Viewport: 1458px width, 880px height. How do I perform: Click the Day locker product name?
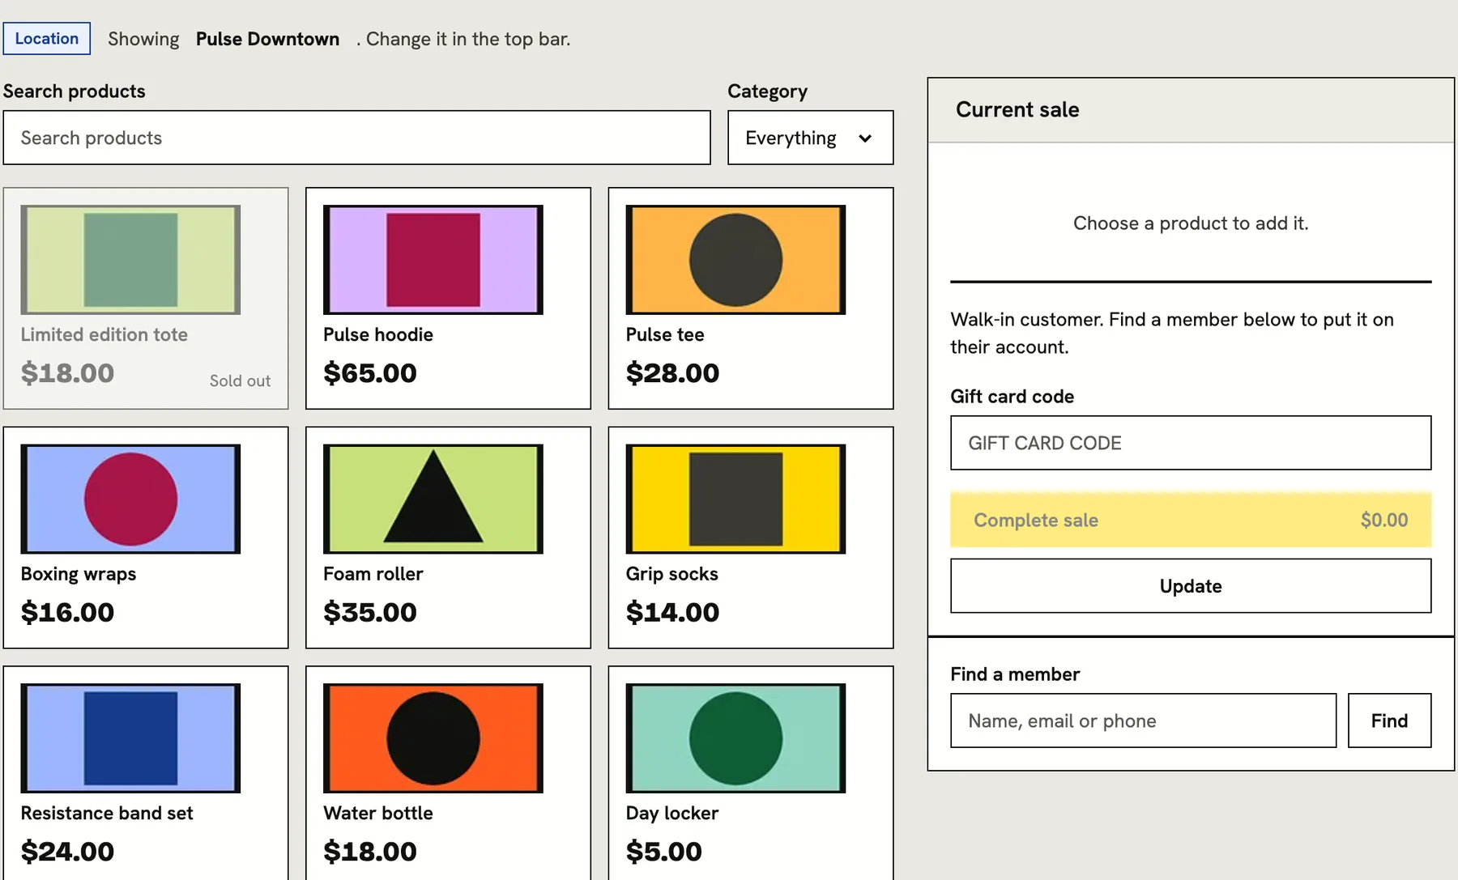672,813
